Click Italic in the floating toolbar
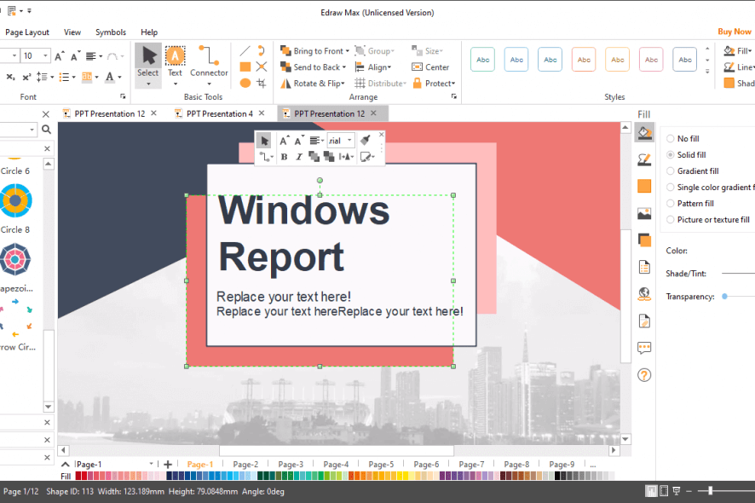Image resolution: width=755 pixels, height=503 pixels. (x=299, y=157)
